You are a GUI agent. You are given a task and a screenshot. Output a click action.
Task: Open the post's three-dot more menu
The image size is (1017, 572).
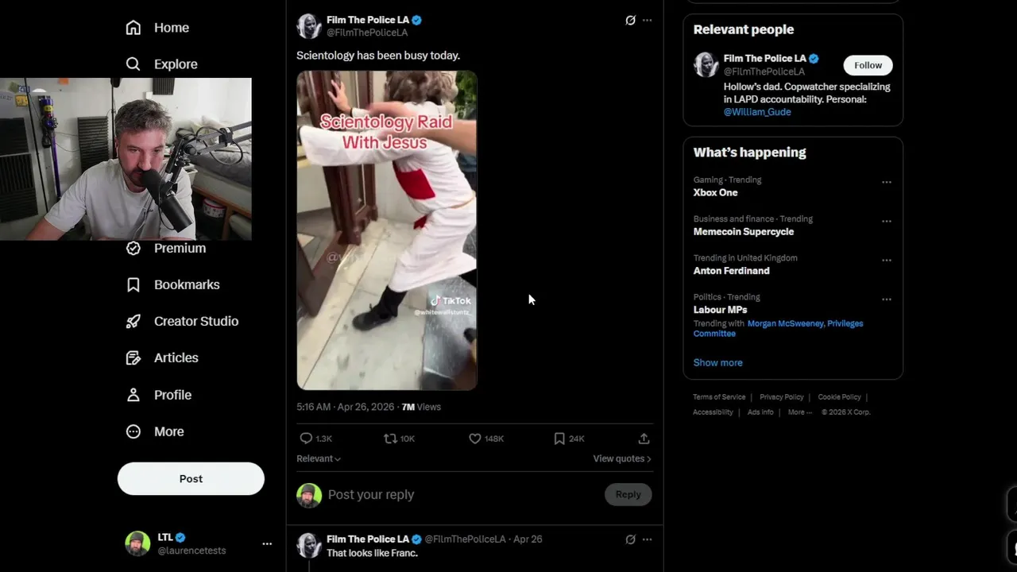tap(647, 21)
